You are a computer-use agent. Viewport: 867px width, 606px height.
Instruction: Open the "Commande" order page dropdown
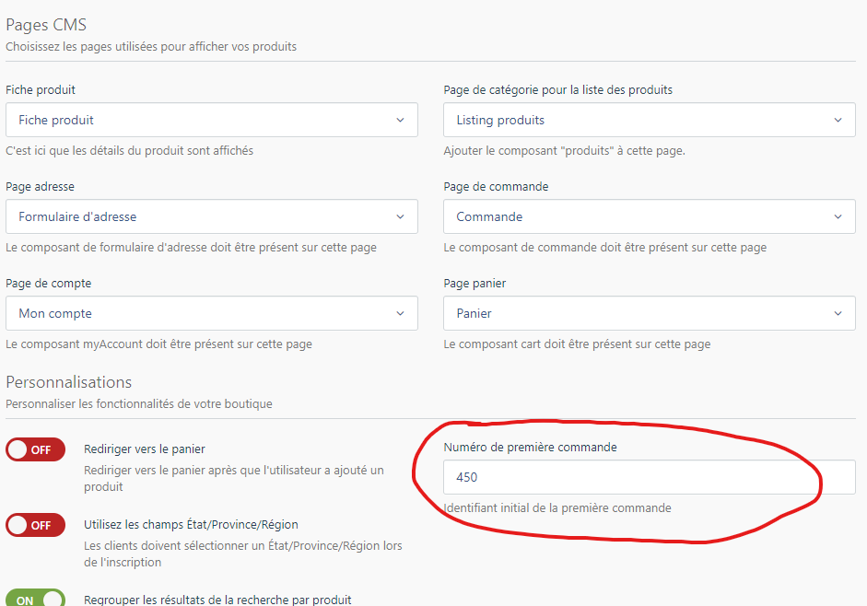point(650,216)
